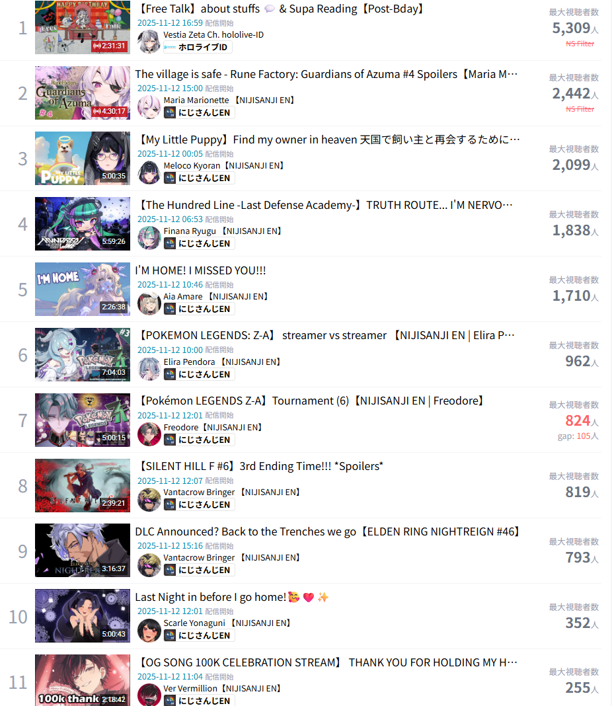Viewport: 612px width, 706px height.
Task: Click Vestia Zeta's channel avatar icon
Action: pyautogui.click(x=149, y=42)
